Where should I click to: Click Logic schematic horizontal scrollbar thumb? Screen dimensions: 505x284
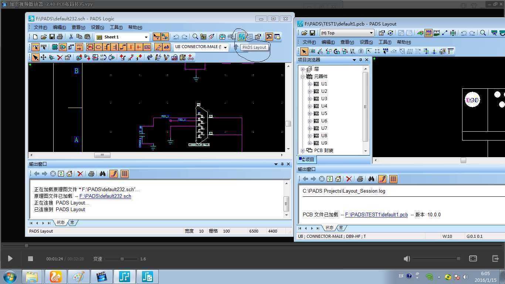[102, 155]
